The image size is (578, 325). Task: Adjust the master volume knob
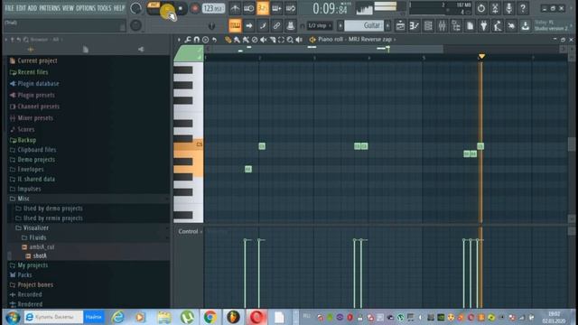pos(135,8)
